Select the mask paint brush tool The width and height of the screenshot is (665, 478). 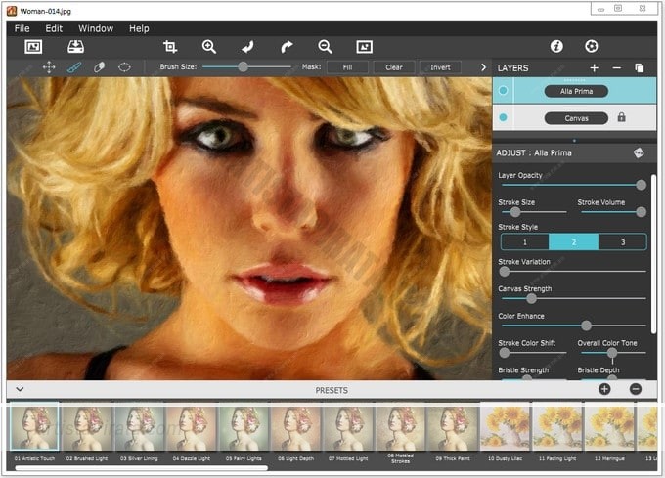tap(74, 66)
